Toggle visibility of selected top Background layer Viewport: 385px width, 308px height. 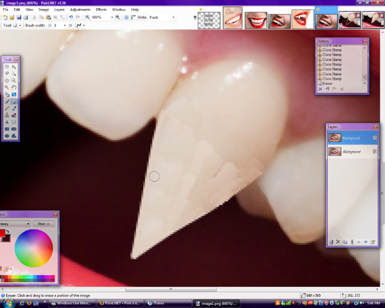tap(374, 138)
